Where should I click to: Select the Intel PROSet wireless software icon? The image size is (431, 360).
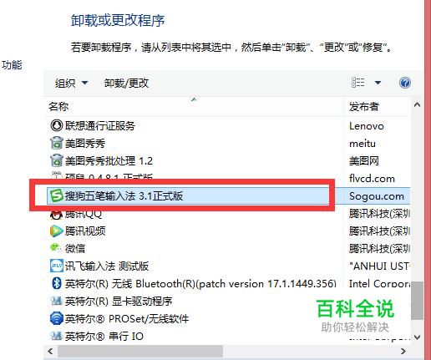coord(57,318)
